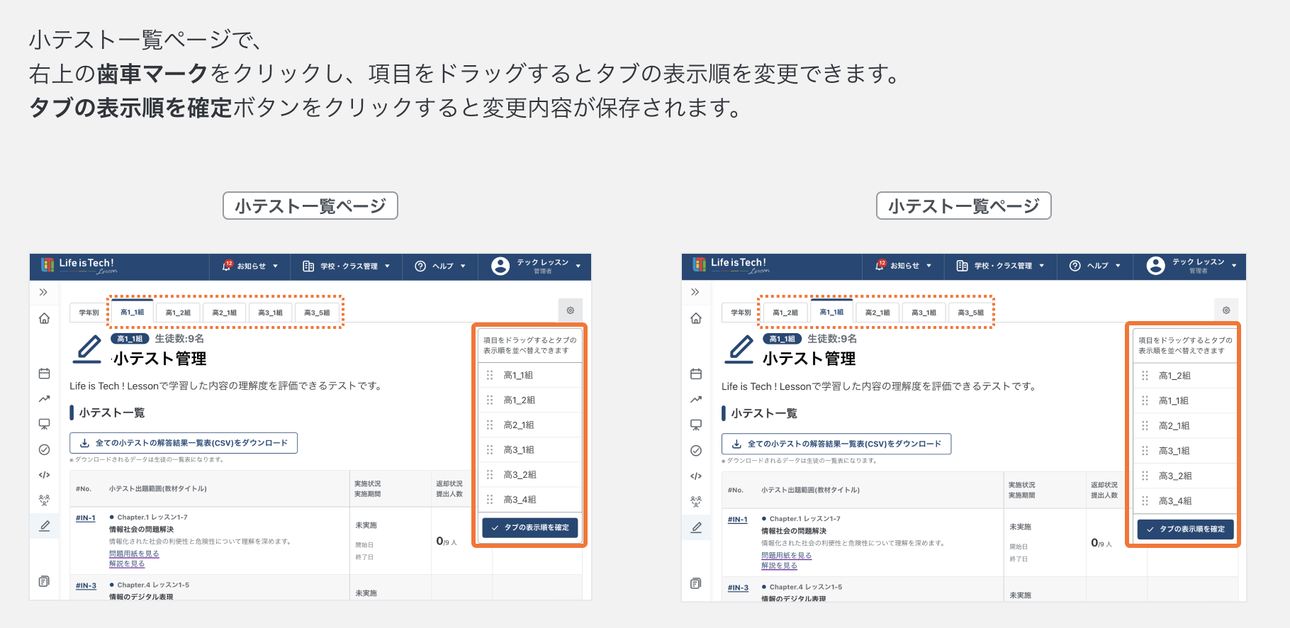Open the trend-chart sidebar icon in right screenshot
Screen dimensions: 1290x628
[696, 400]
